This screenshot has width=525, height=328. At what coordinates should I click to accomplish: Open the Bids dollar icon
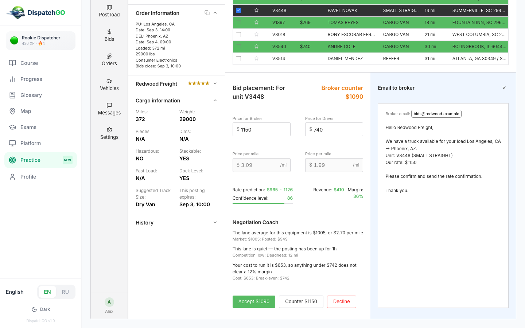(109, 32)
